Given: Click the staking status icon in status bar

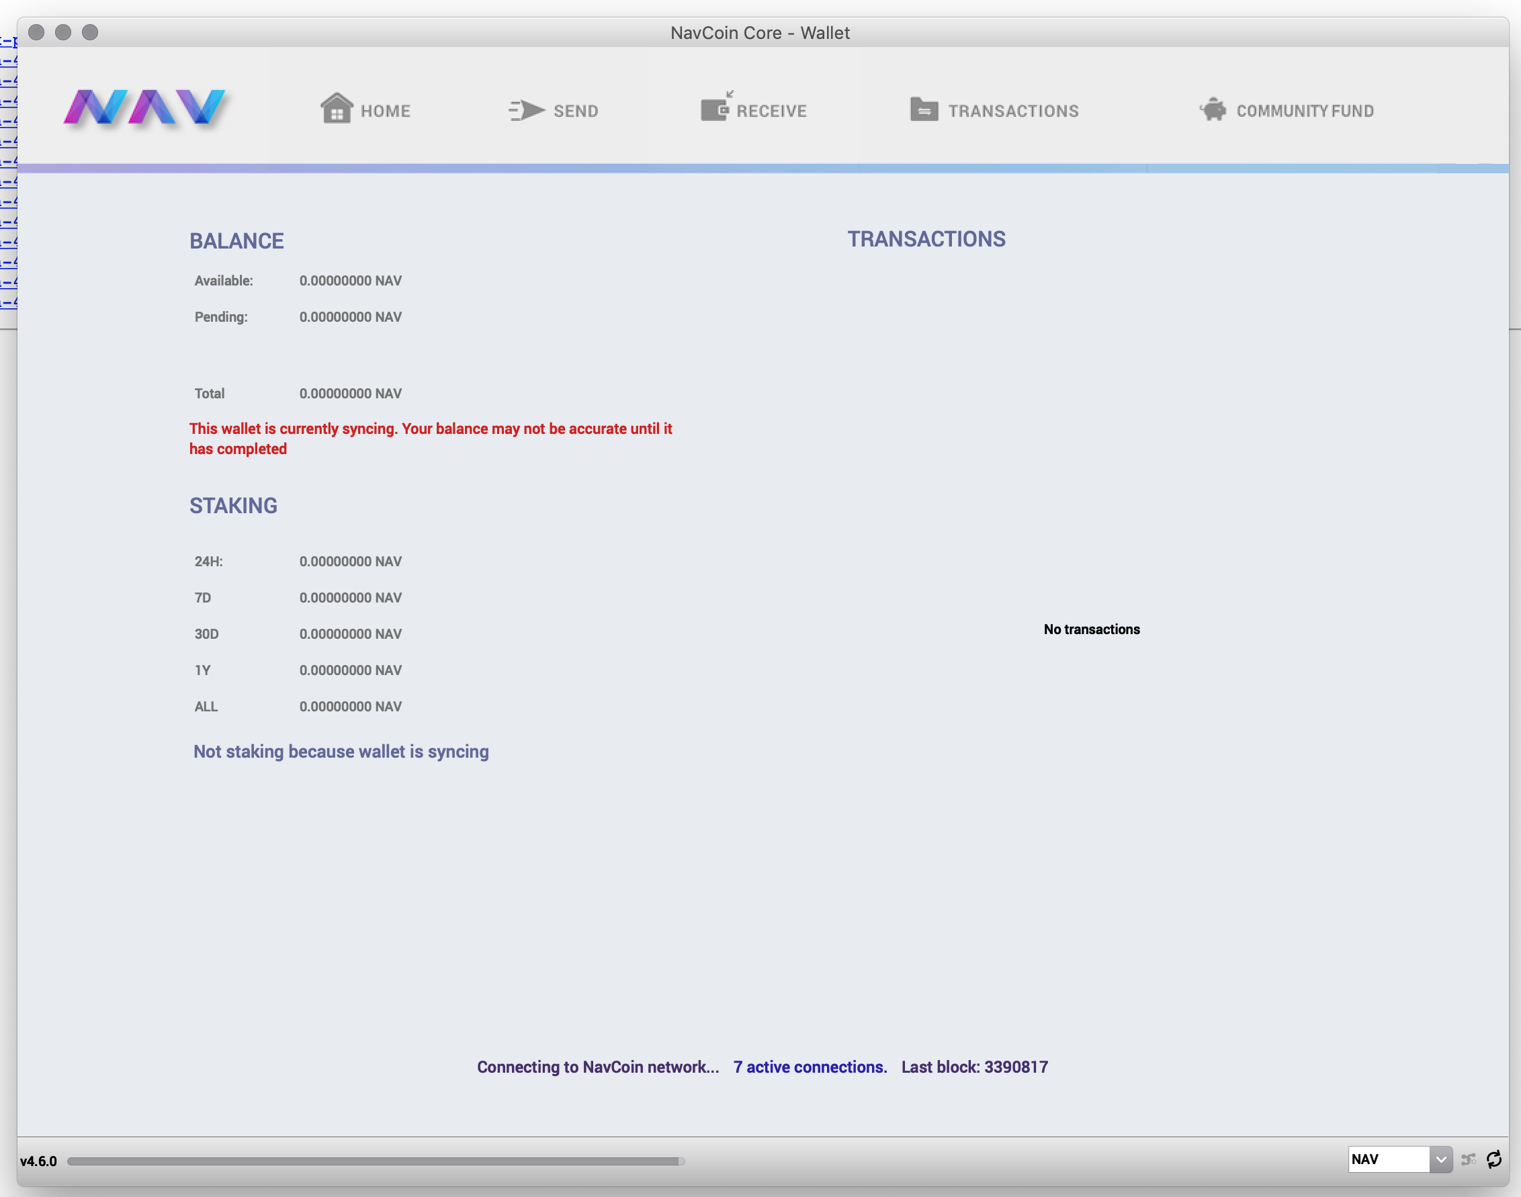Looking at the screenshot, I should point(1469,1159).
